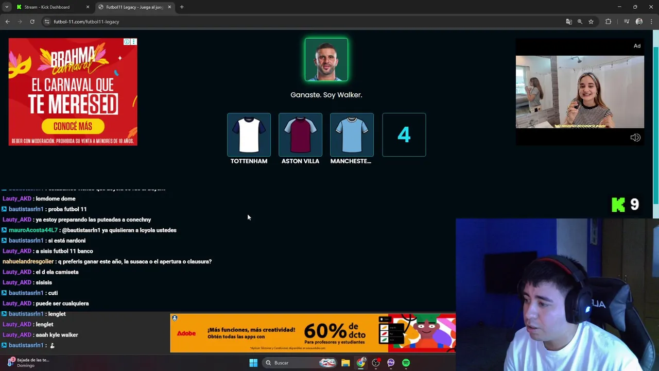
Task: Click the browser back arrow
Action: (7, 22)
